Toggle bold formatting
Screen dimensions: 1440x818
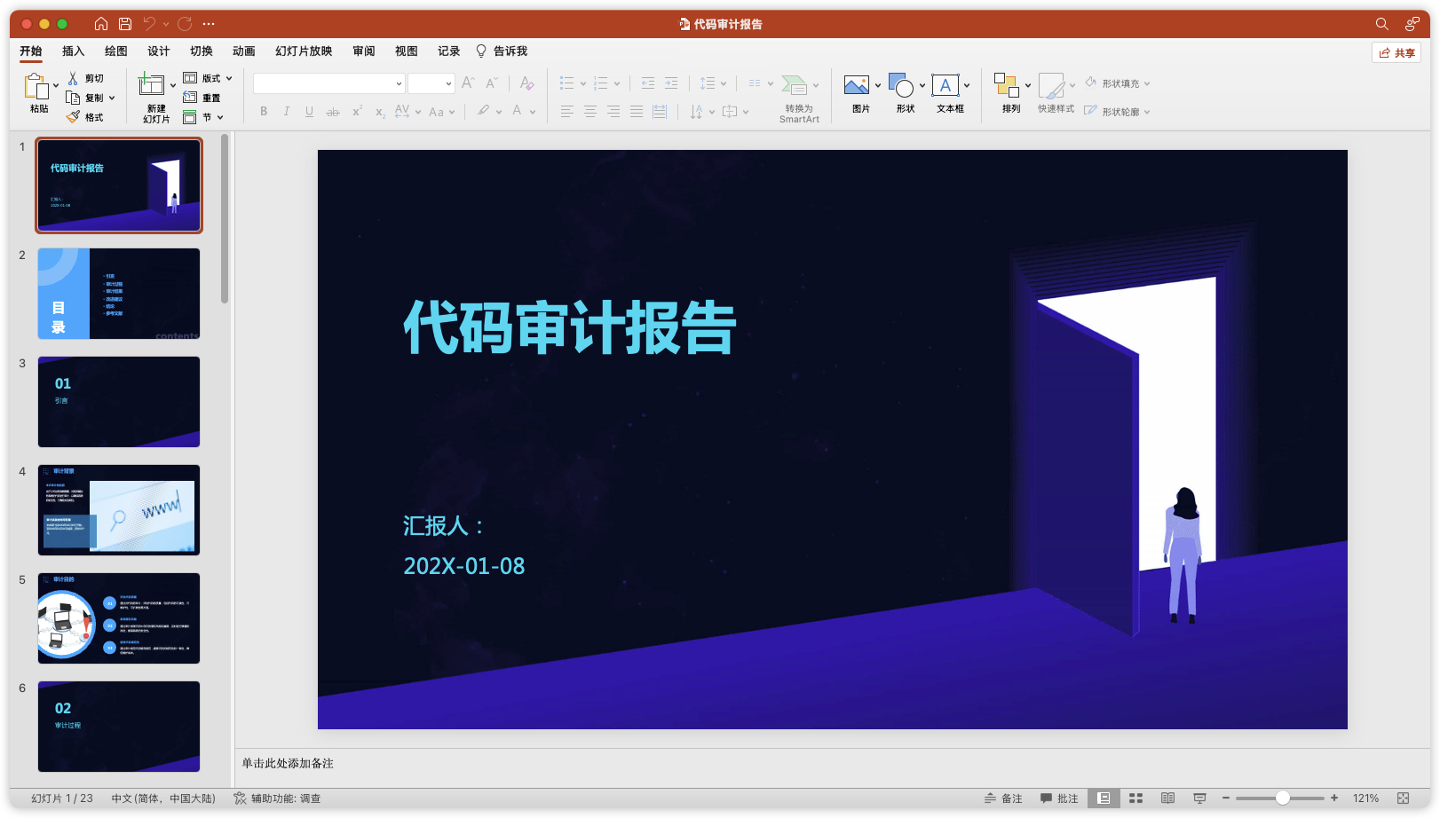(263, 111)
